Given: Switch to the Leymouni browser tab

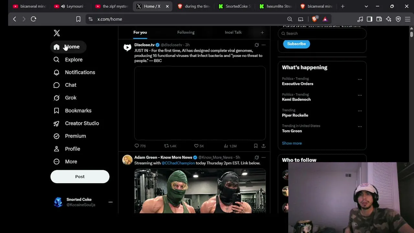Looking at the screenshot, I should point(71,6).
